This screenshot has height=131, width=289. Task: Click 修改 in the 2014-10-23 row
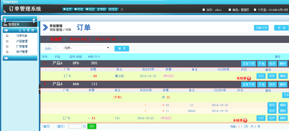click(272, 118)
